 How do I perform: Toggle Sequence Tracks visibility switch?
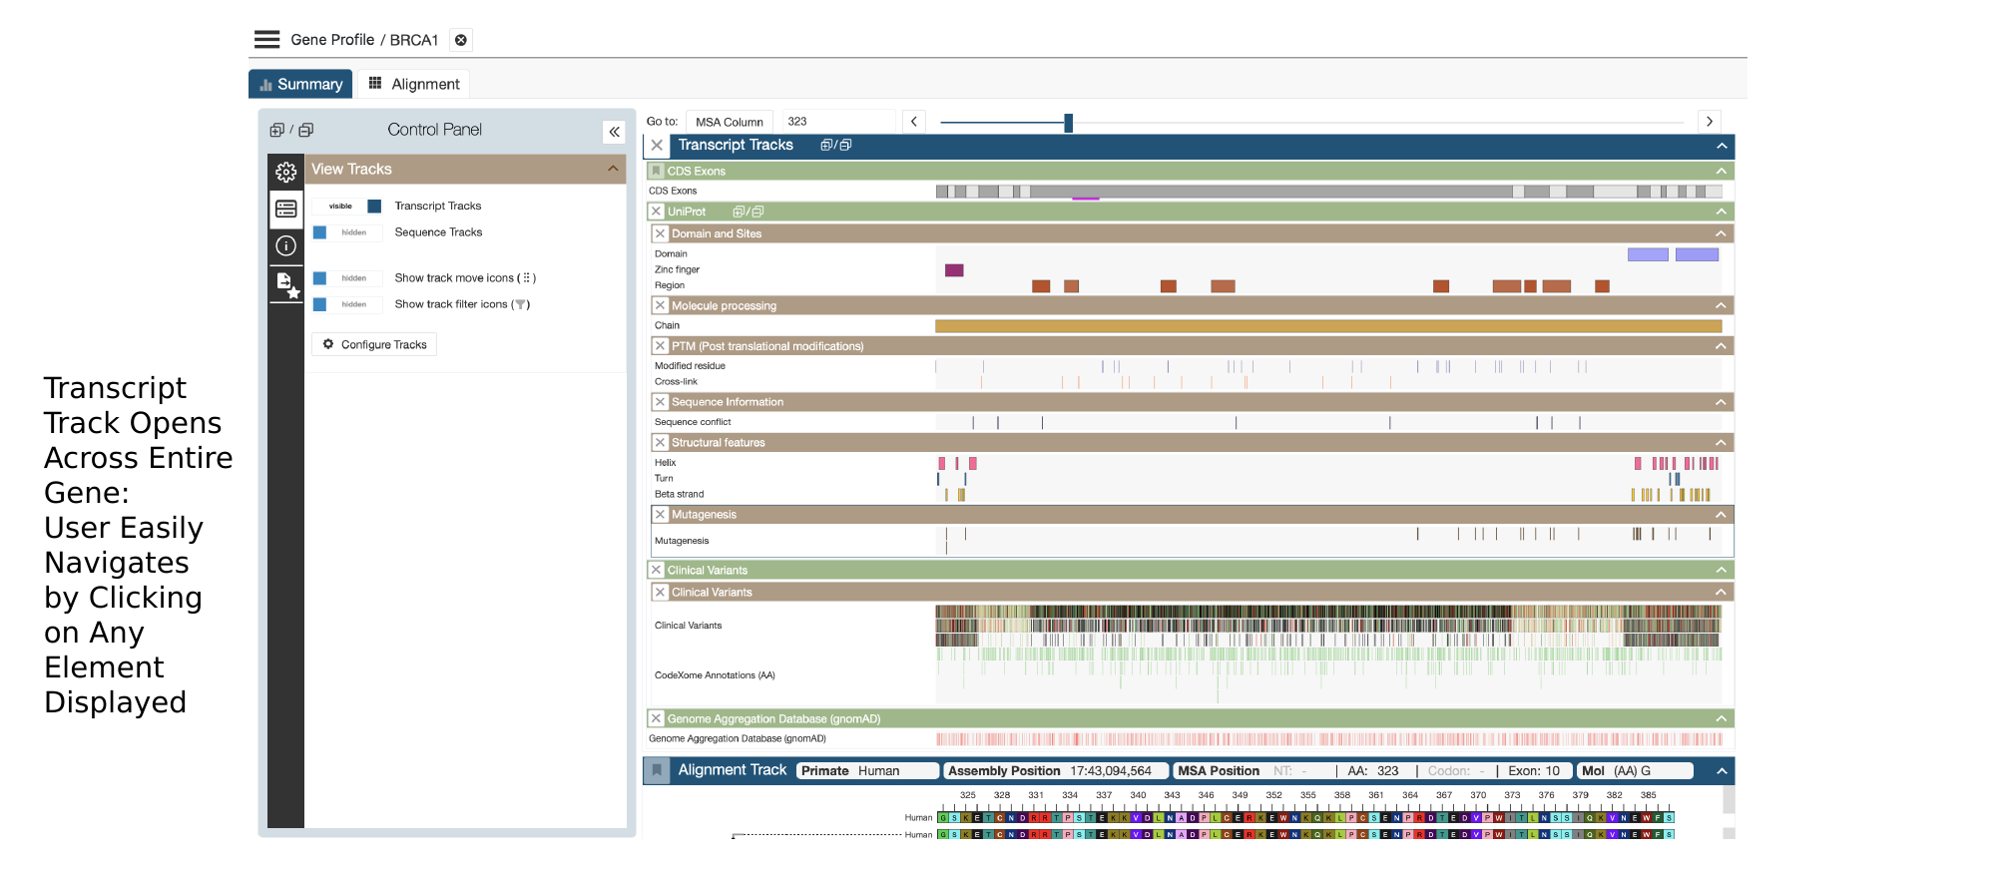point(347,232)
